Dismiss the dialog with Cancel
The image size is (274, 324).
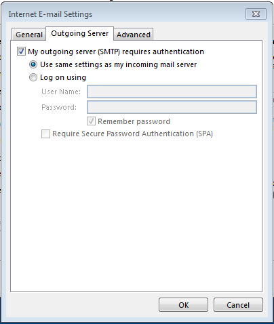pyautogui.click(x=238, y=305)
